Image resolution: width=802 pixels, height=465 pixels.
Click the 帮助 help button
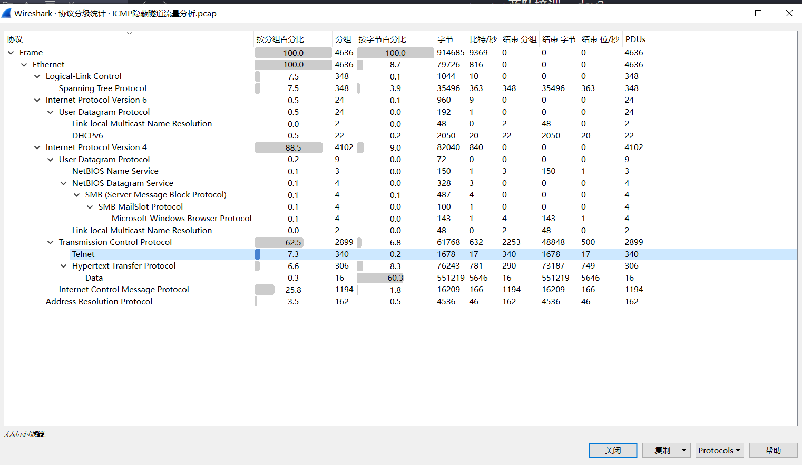pos(773,450)
